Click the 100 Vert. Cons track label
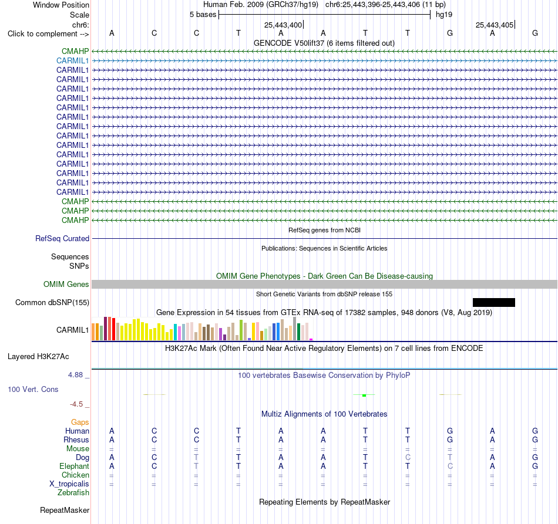This screenshot has width=558, height=524. (x=33, y=389)
